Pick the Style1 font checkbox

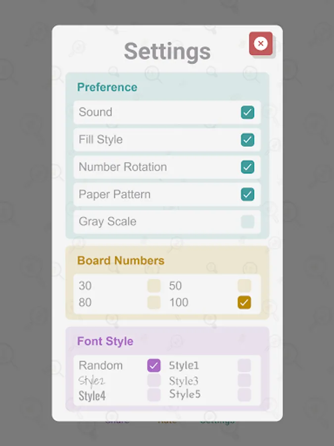pyautogui.click(x=244, y=366)
